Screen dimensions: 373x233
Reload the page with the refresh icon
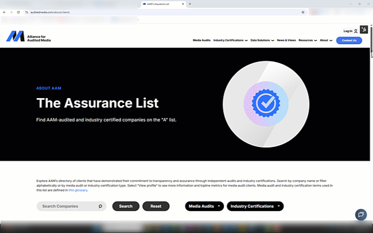[18, 12]
